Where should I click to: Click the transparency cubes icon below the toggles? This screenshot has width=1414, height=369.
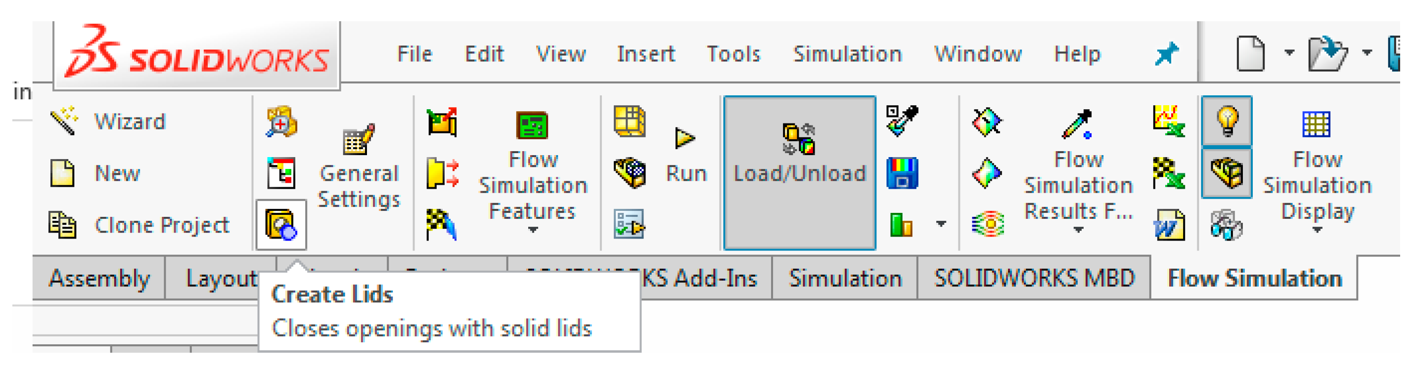(1227, 225)
